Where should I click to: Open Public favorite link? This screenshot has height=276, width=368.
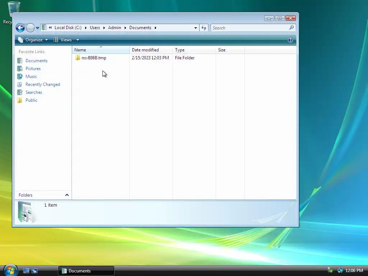(32, 100)
